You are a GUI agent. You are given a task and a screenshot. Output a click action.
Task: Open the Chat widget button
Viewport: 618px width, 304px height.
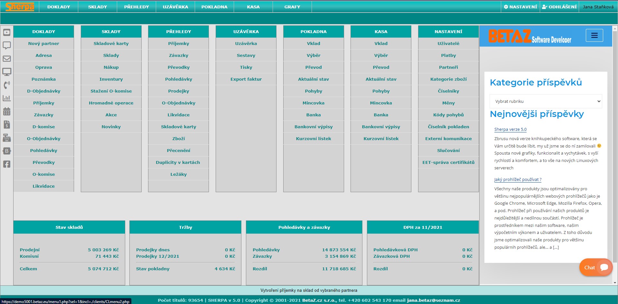(x=595, y=267)
